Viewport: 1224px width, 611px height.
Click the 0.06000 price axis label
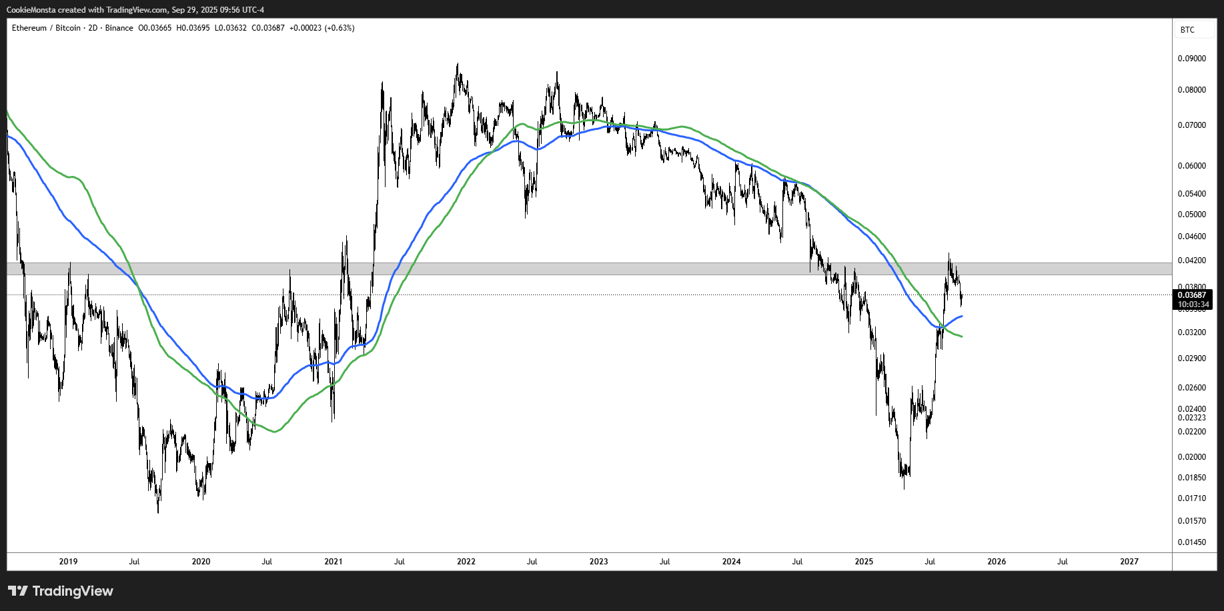point(1191,166)
